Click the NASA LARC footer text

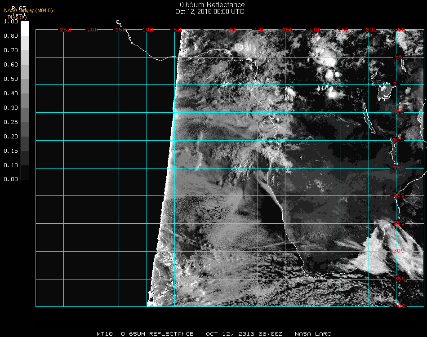coord(313,334)
